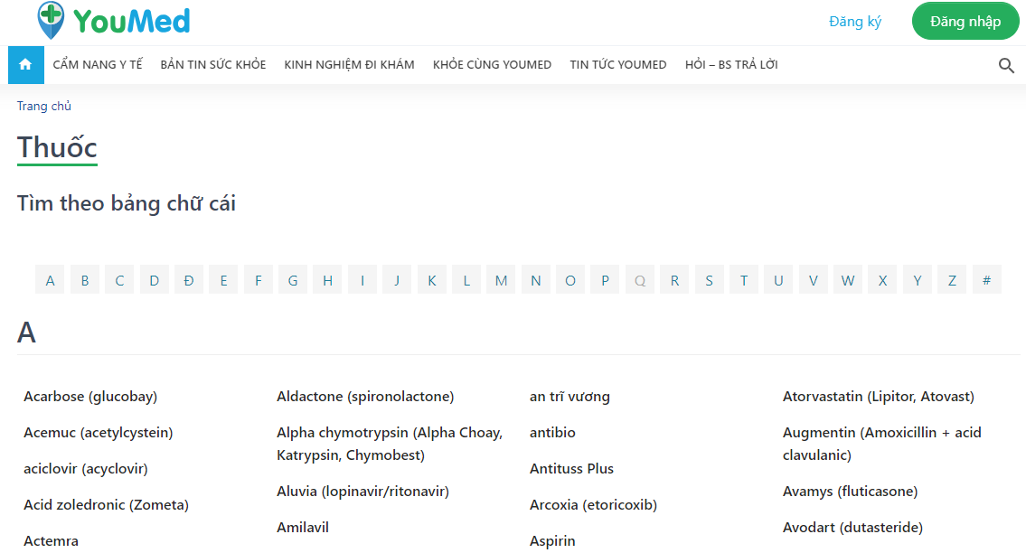Select letter K in alphabet filter
Viewport: 1026px width, 553px height.
click(431, 280)
